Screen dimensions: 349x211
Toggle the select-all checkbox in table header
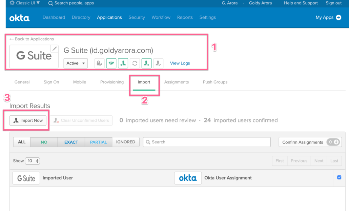tap(339, 177)
